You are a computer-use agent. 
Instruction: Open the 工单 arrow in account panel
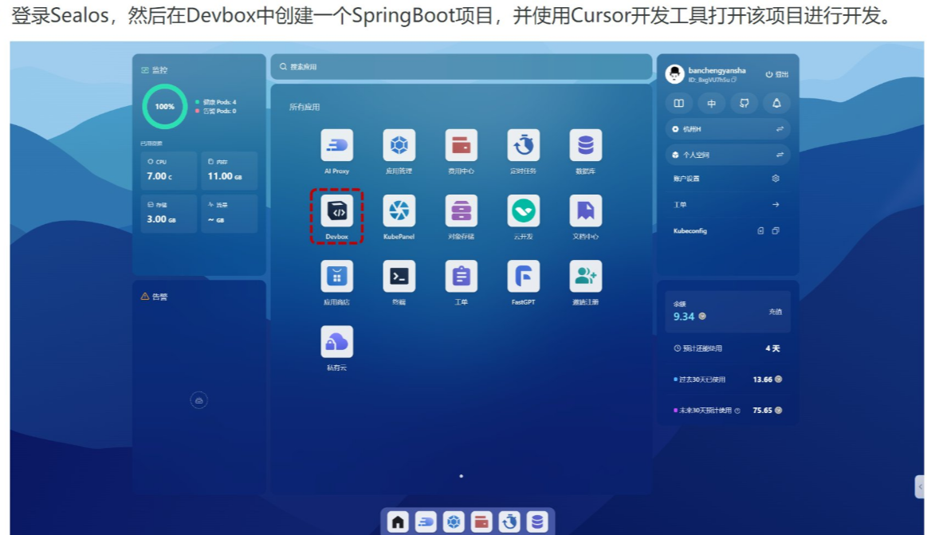(x=776, y=205)
